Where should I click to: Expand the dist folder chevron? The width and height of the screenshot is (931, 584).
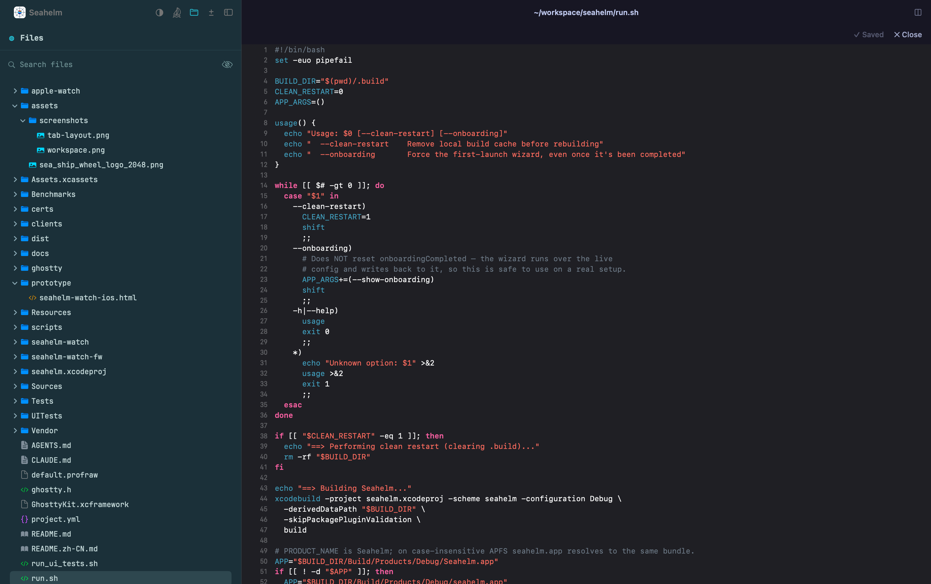click(15, 239)
